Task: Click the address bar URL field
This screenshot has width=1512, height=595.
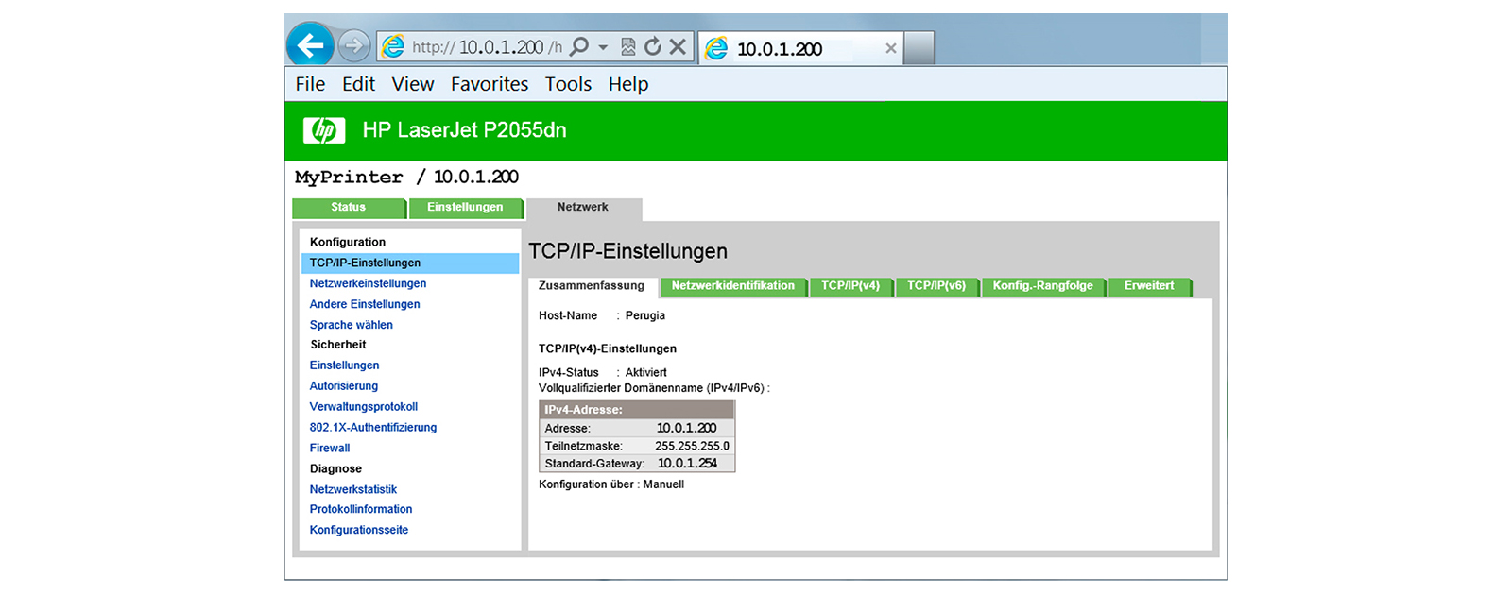Action: click(482, 47)
